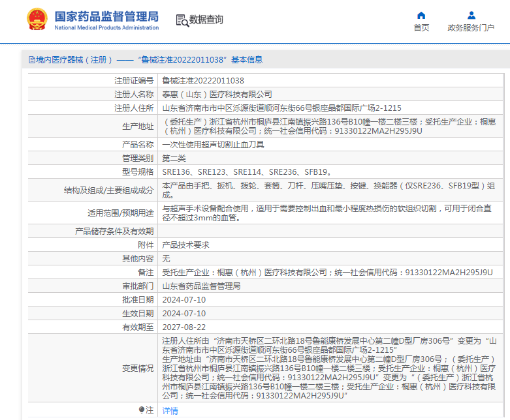Go to 首页 text link
Viewport: 510px width, 420px height.
pos(421,28)
